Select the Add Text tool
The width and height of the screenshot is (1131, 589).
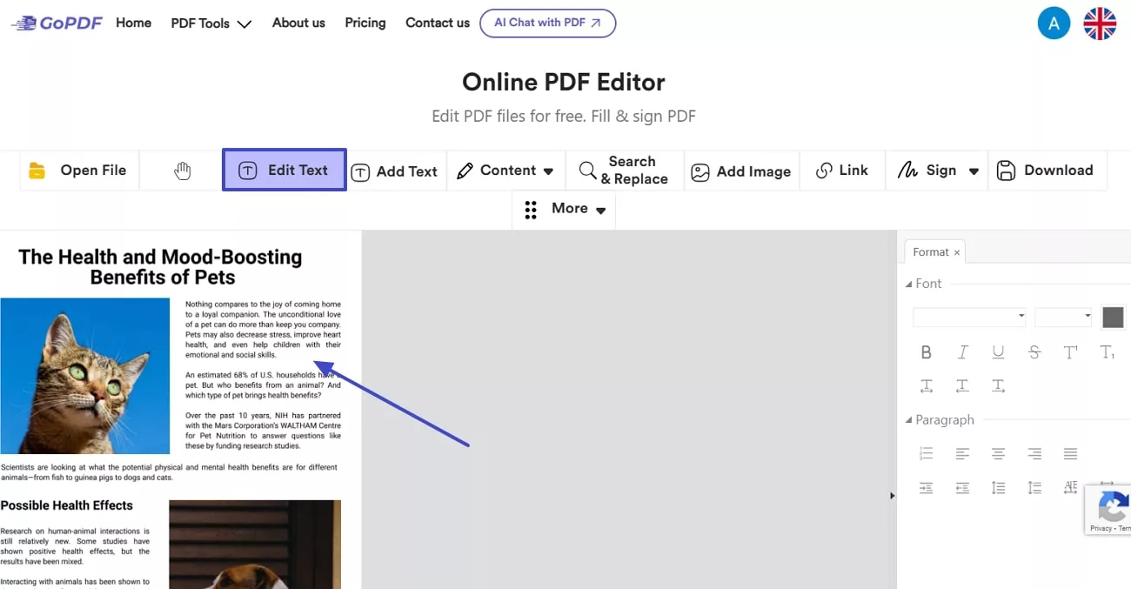pos(395,171)
